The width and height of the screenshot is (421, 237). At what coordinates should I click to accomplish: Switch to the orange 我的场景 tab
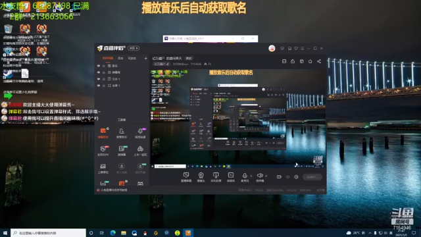108,58
